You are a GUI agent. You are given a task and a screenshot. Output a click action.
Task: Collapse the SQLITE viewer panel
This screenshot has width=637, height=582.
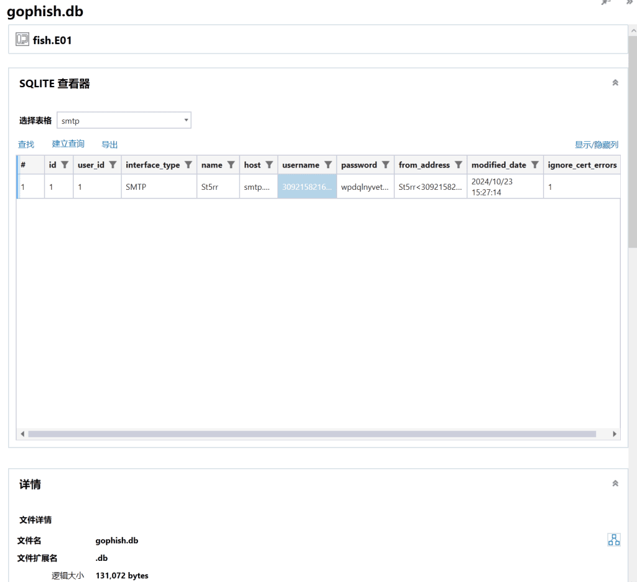pyautogui.click(x=615, y=83)
